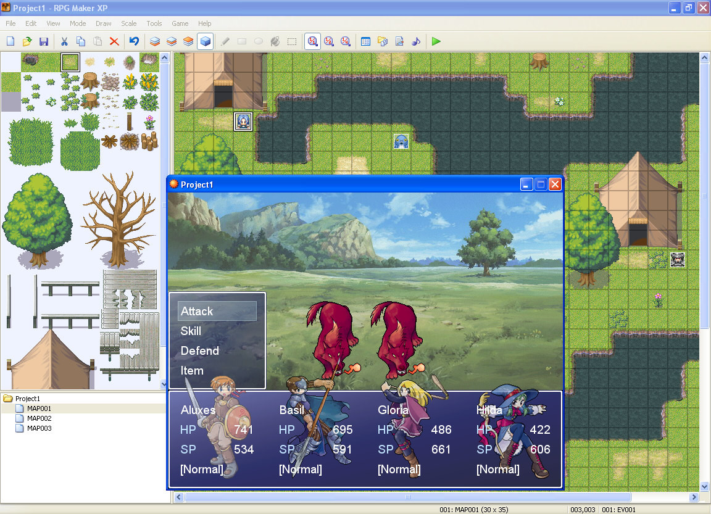Set map zoom to 1:2 scale
Image resolution: width=711 pixels, height=514 pixels.
(x=329, y=42)
